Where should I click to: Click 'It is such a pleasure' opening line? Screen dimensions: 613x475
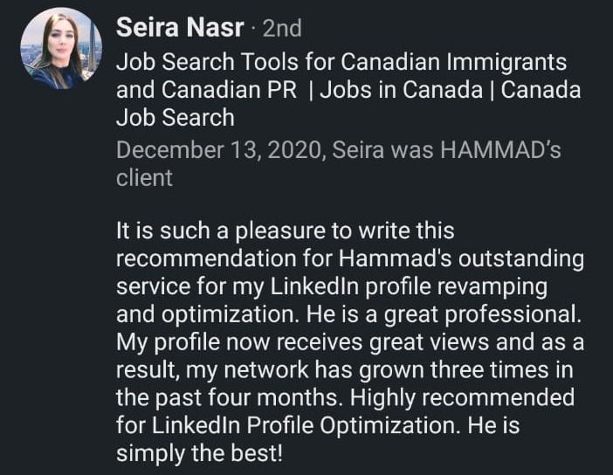point(221,231)
